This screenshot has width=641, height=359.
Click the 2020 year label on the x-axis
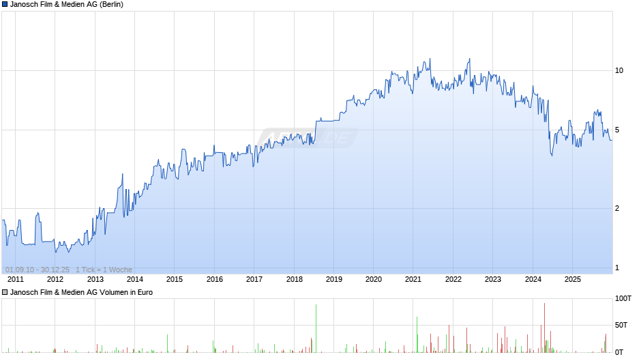374,279
